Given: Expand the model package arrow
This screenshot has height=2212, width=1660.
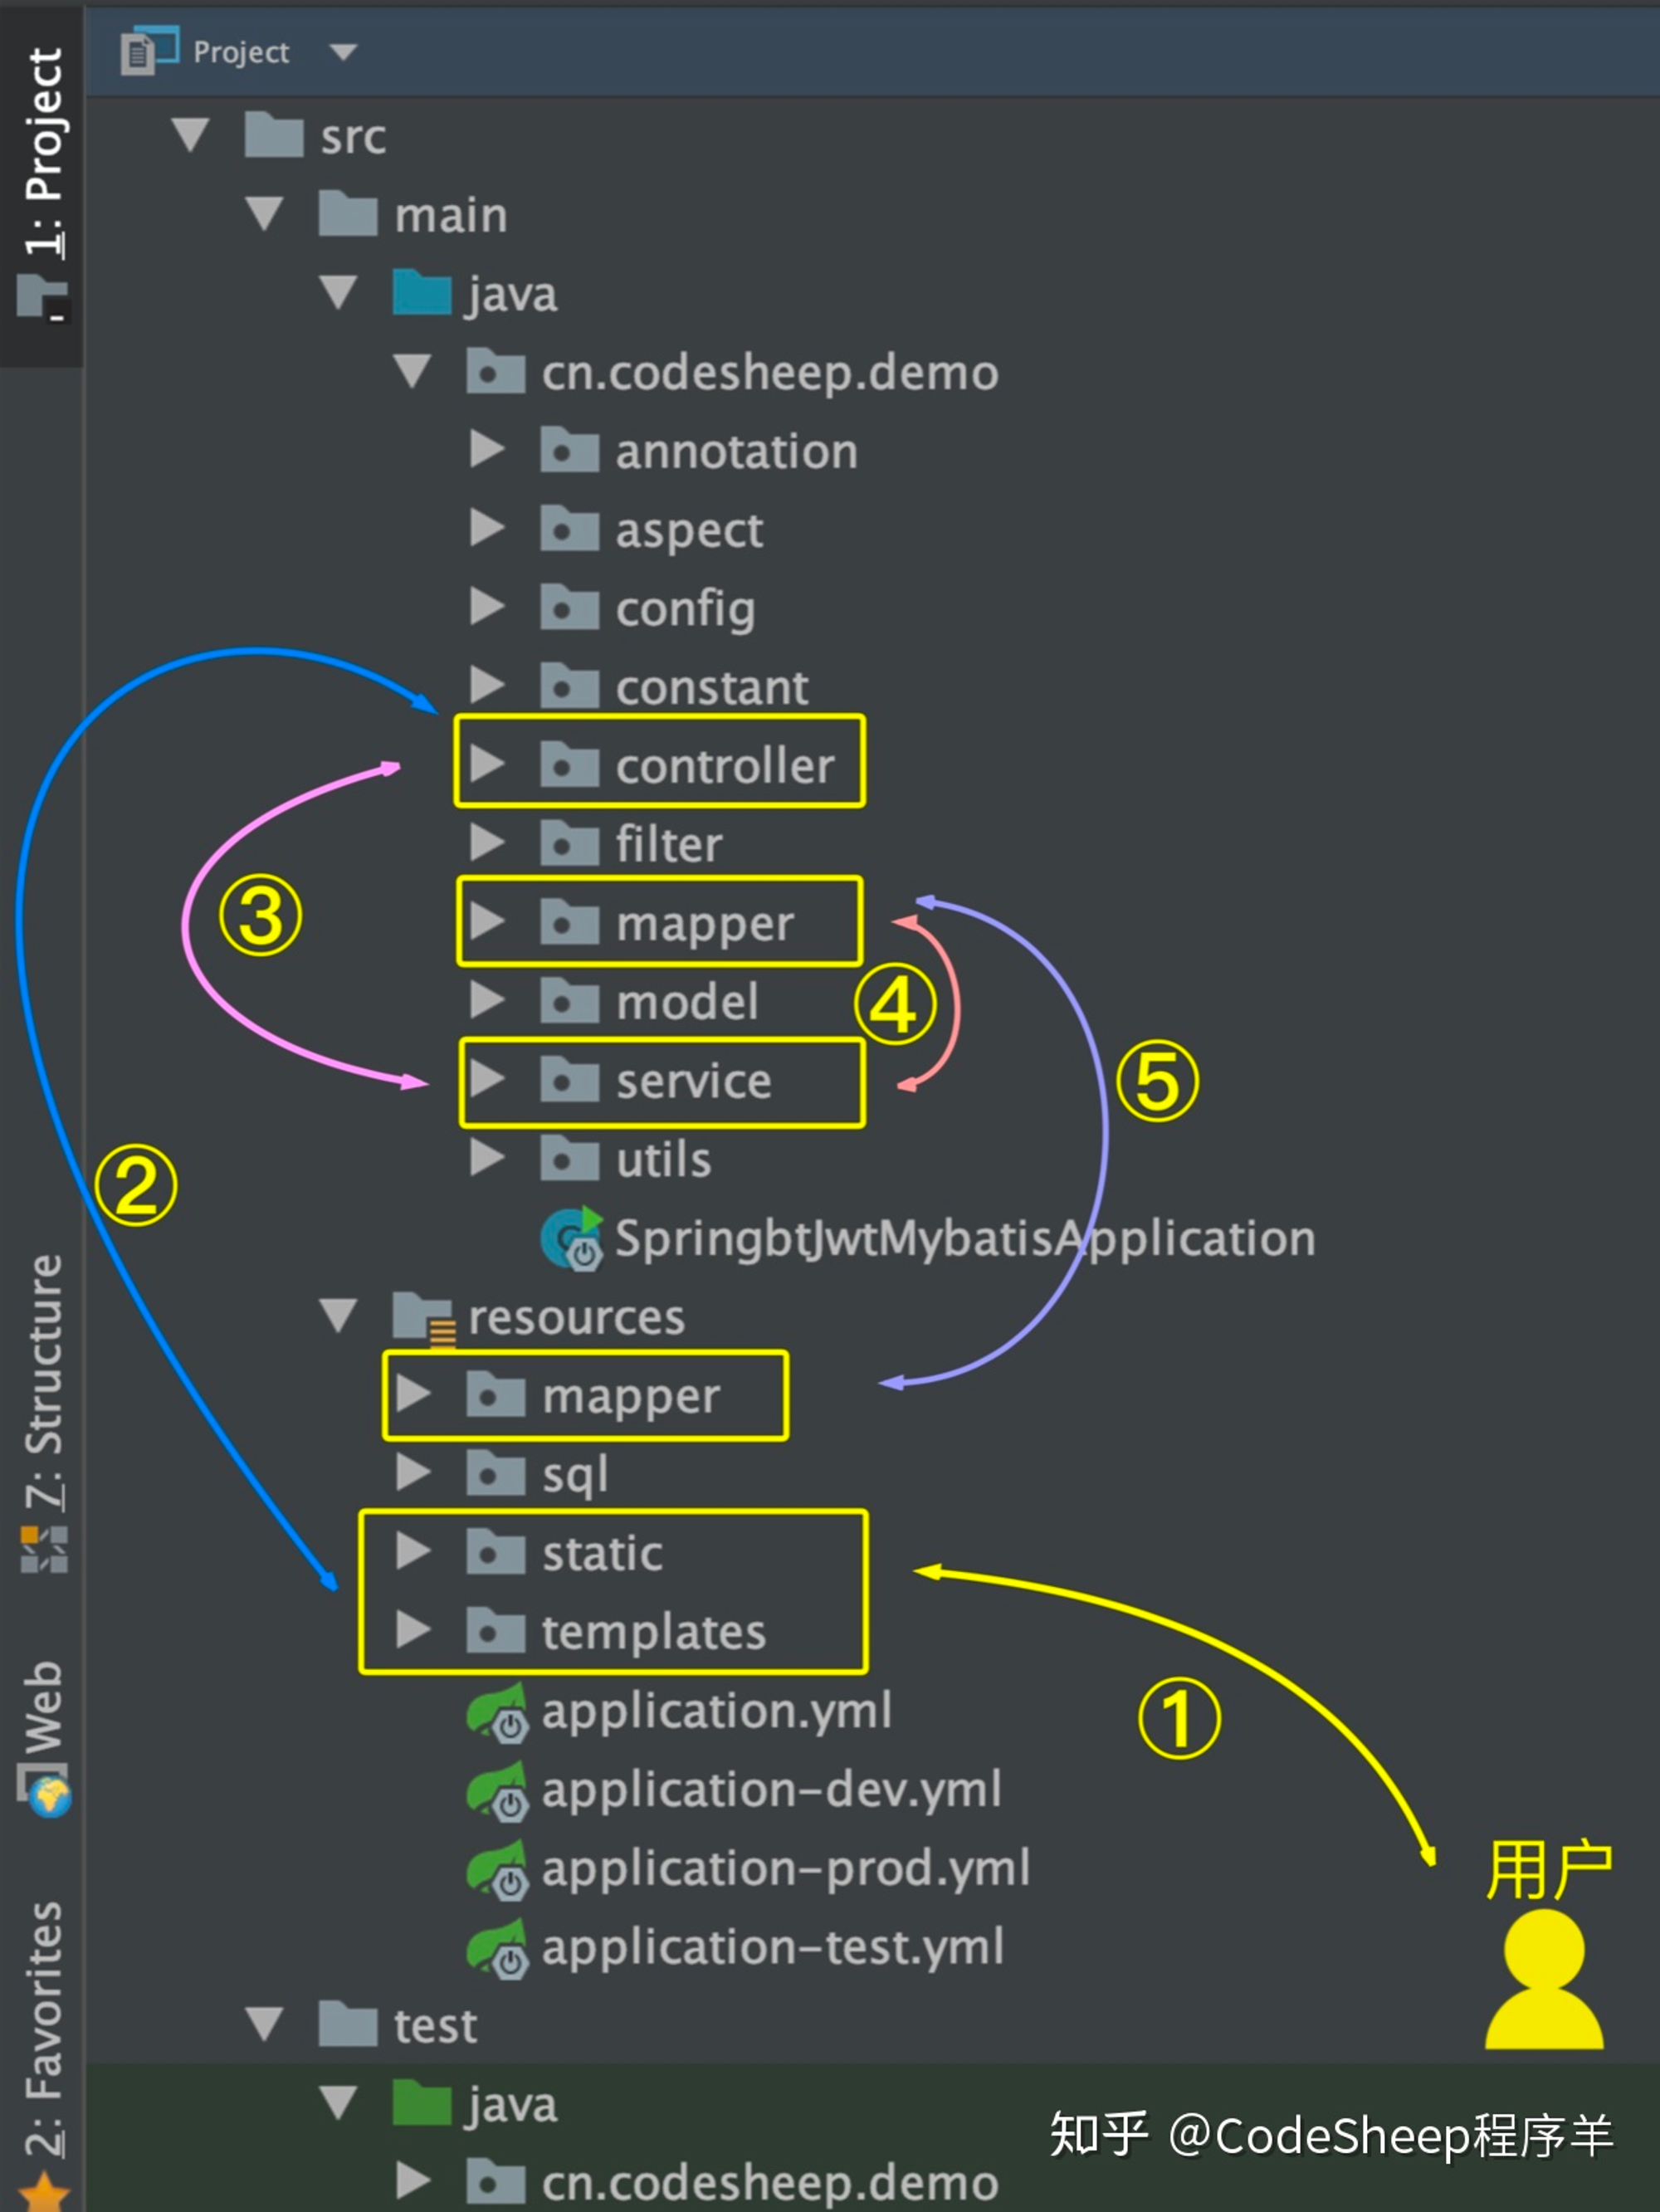Looking at the screenshot, I should (487, 1000).
